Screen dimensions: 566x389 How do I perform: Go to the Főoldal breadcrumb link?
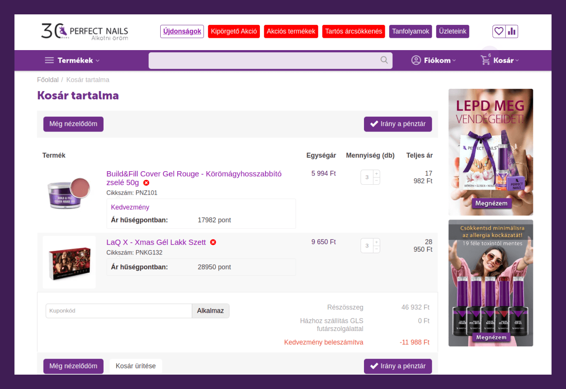[48, 80]
